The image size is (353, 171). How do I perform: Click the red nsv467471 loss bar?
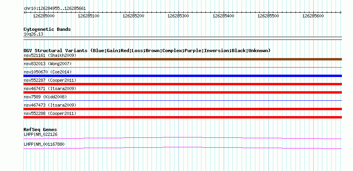pos(182,92)
